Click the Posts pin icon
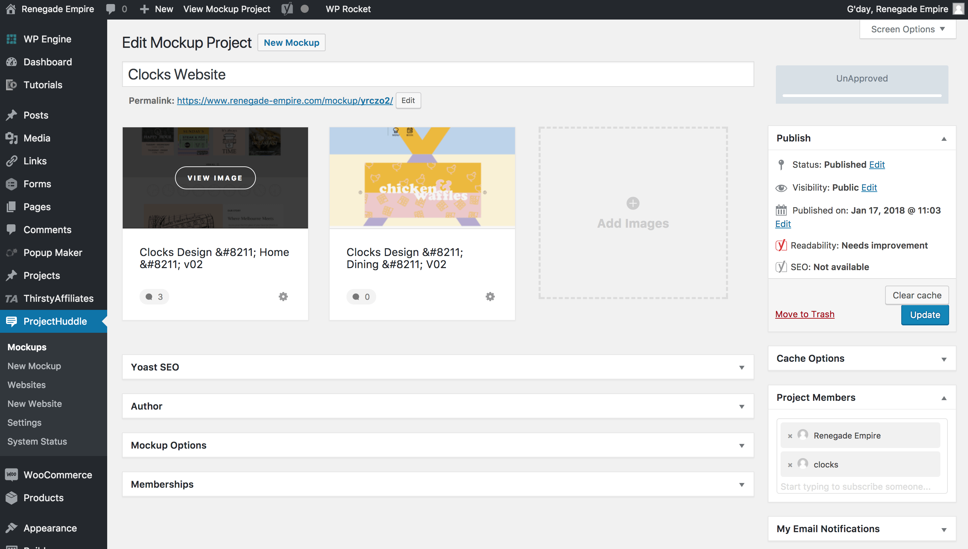This screenshot has height=549, width=968. (x=11, y=115)
